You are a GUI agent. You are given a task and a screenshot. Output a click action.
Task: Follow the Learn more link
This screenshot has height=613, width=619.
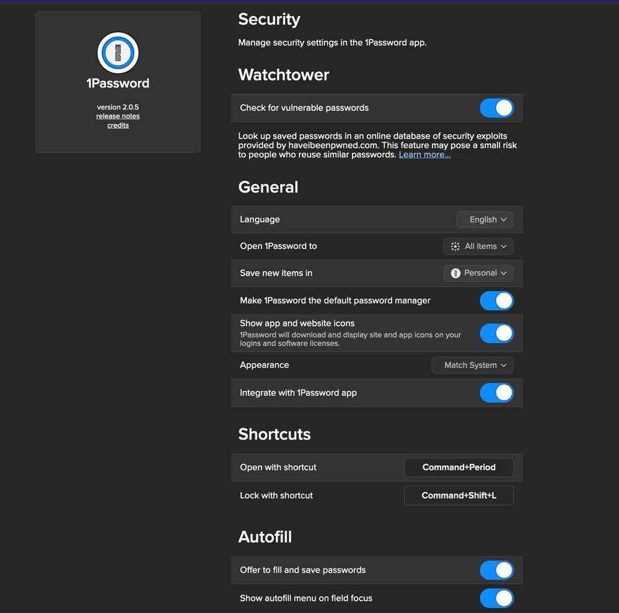click(x=424, y=155)
